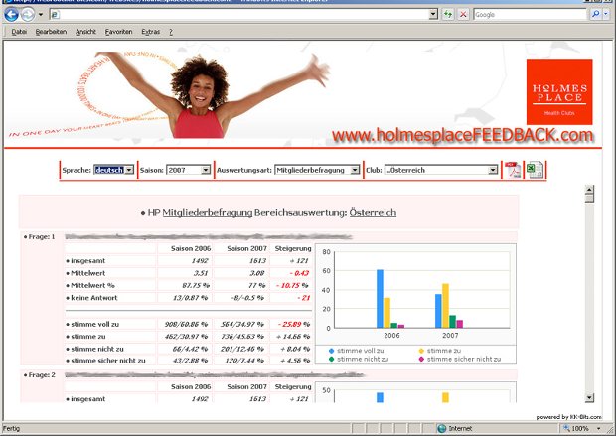Click the browser Back arrow button
This screenshot has height=436, width=616.
tap(11, 15)
